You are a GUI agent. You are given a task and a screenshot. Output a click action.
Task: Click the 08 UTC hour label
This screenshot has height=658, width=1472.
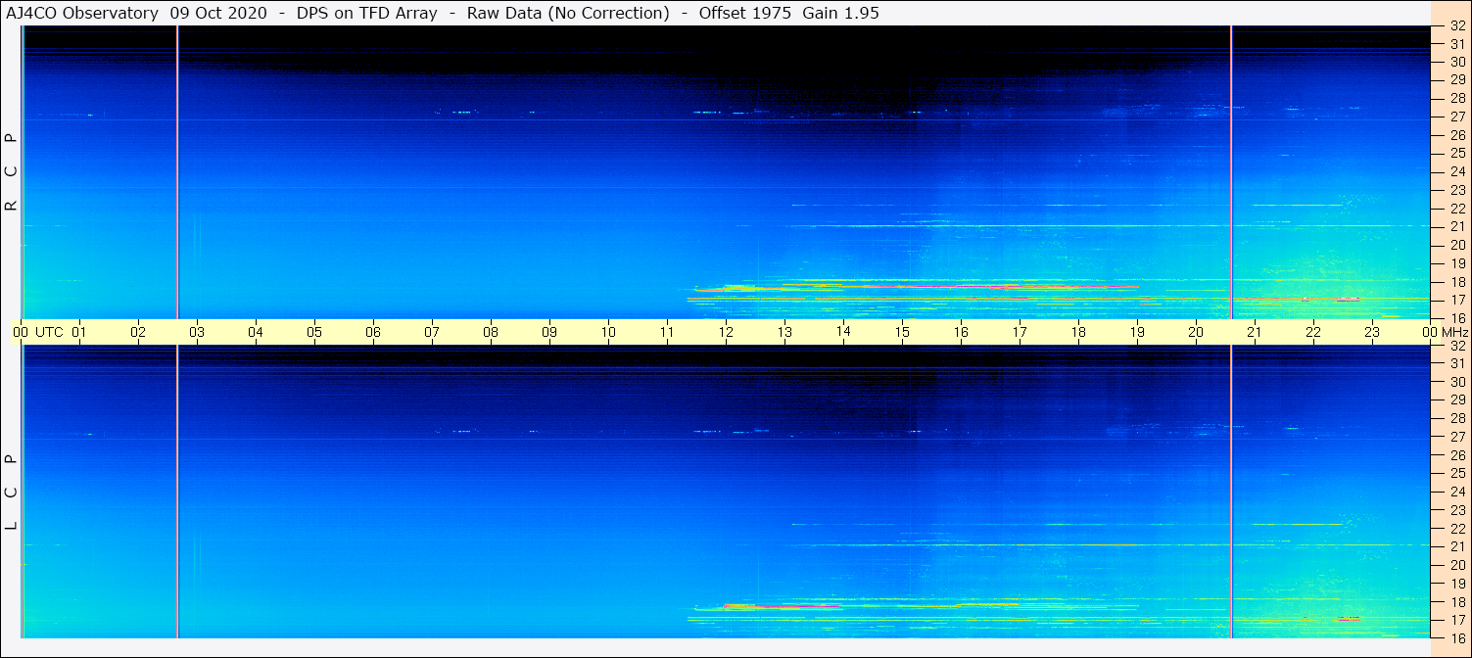491,332
